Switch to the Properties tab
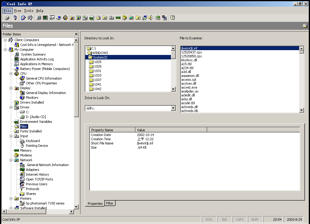Image resolution: width=310 pixels, height=224 pixels. pos(95,204)
